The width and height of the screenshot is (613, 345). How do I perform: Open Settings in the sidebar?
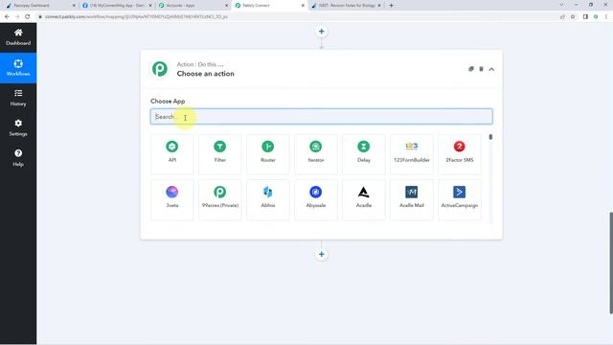18,127
